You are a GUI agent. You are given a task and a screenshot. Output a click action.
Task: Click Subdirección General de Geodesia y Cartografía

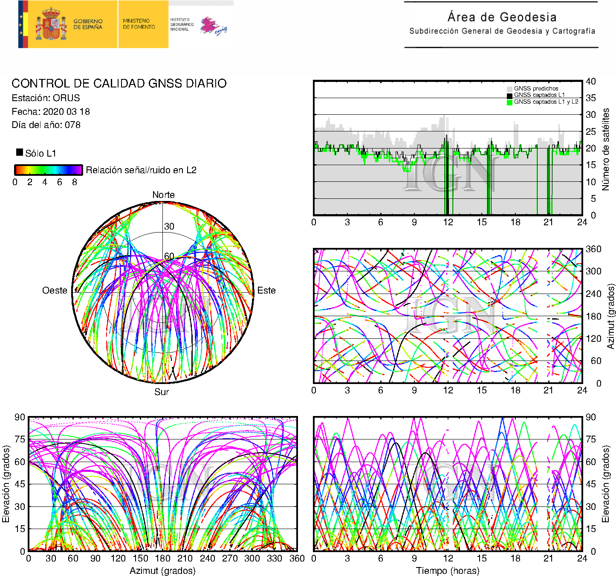pyautogui.click(x=502, y=31)
